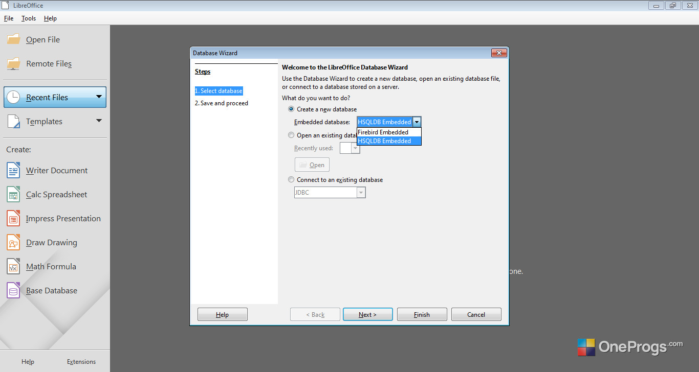Expand the Recent Files dropdown arrow

click(x=99, y=96)
